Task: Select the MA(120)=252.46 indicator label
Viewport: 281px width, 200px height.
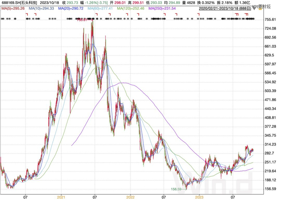Action: point(130,8)
